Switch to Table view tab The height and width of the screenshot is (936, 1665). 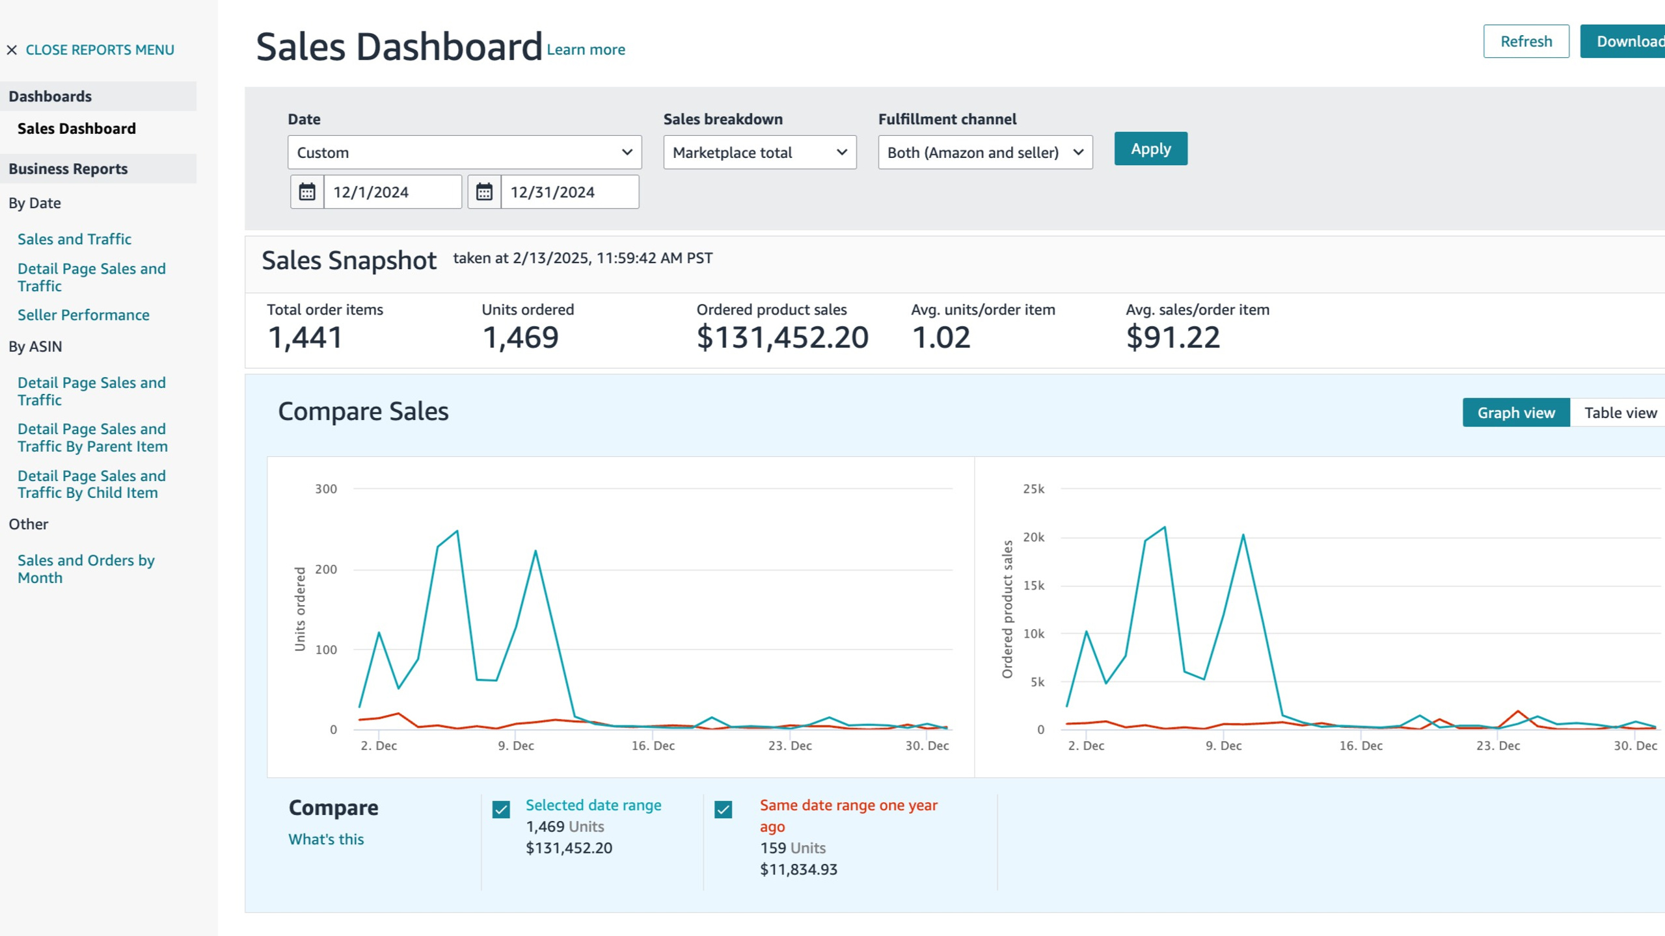point(1619,413)
